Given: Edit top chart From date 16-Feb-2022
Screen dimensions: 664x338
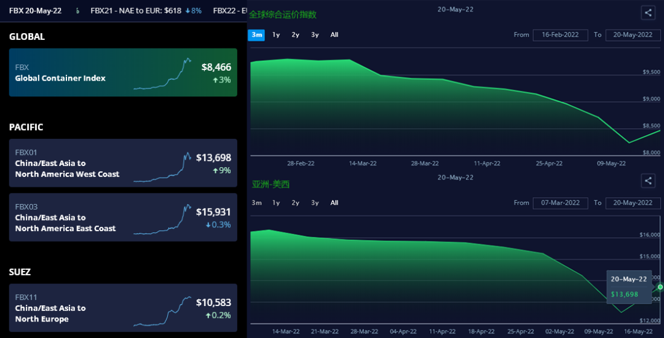Looking at the screenshot, I should (560, 35).
